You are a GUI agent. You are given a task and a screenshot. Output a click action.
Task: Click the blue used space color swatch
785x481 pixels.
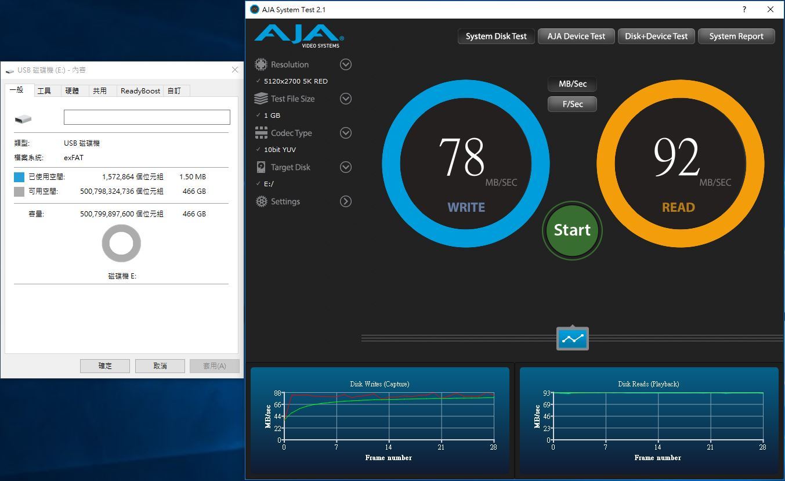[x=19, y=177]
